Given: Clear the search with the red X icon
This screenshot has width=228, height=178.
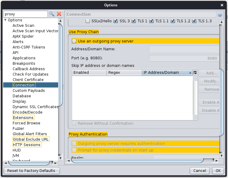Looking at the screenshot, I should (59, 14).
